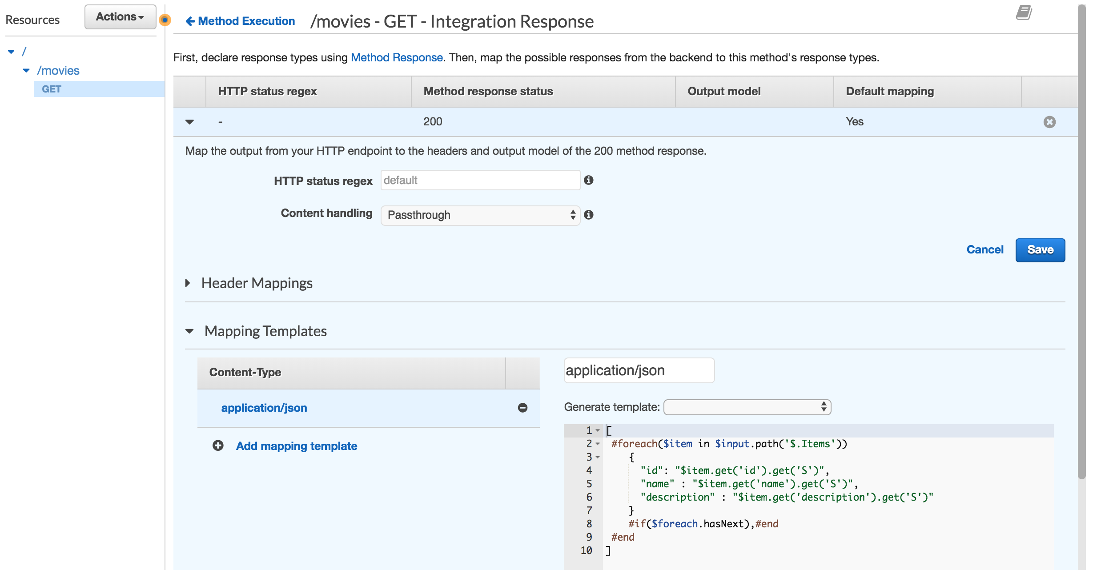Viewport: 1093px width, 570px height.
Task: Click the orange status dot beside Actions
Action: pos(165,19)
